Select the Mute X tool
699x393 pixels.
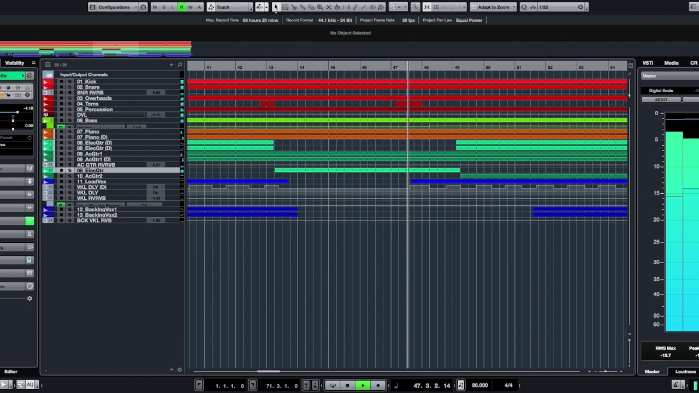click(329, 7)
